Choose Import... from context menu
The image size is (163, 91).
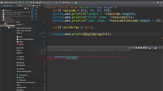coord(31,57)
